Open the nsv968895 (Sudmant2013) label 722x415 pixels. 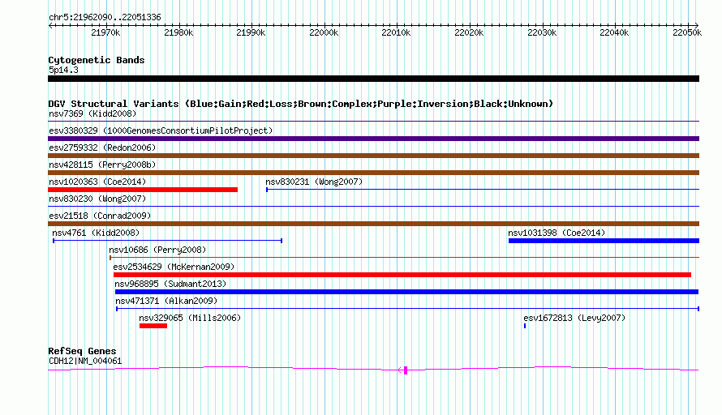click(170, 284)
